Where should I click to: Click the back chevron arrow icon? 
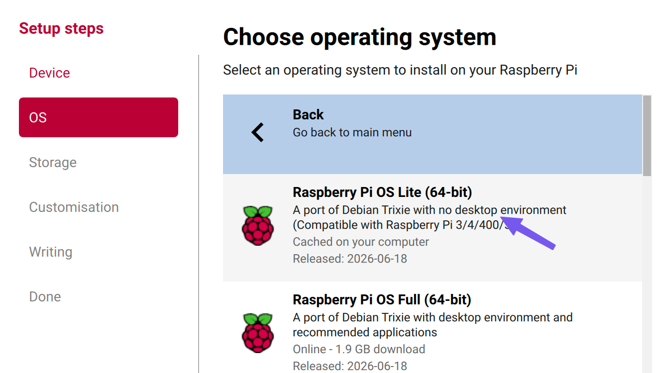[257, 132]
